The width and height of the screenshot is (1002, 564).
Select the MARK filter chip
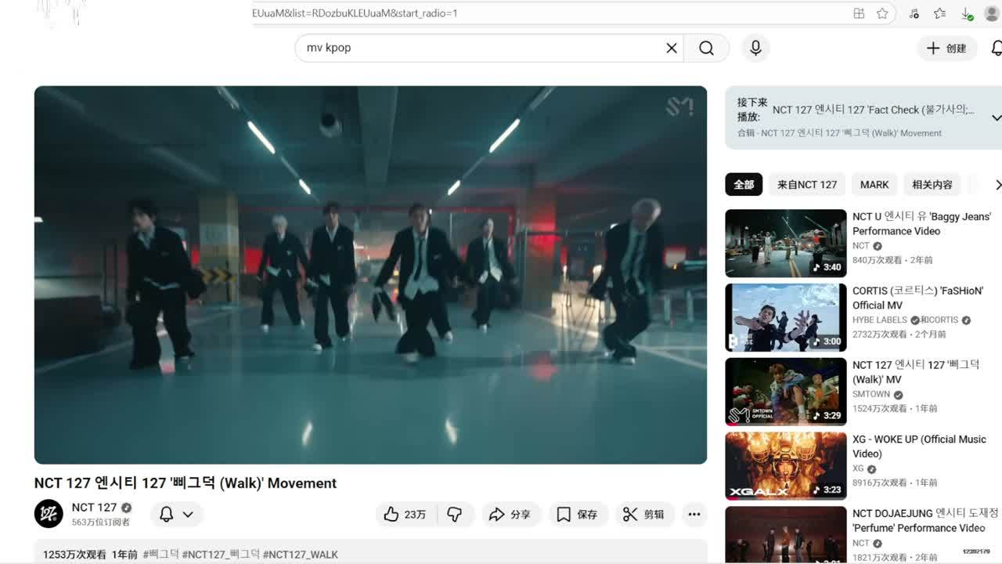tap(874, 185)
